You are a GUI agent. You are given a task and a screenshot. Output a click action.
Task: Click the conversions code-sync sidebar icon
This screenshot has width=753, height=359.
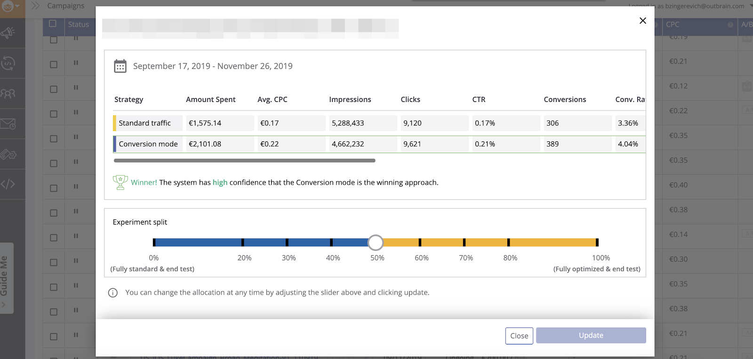(x=8, y=63)
